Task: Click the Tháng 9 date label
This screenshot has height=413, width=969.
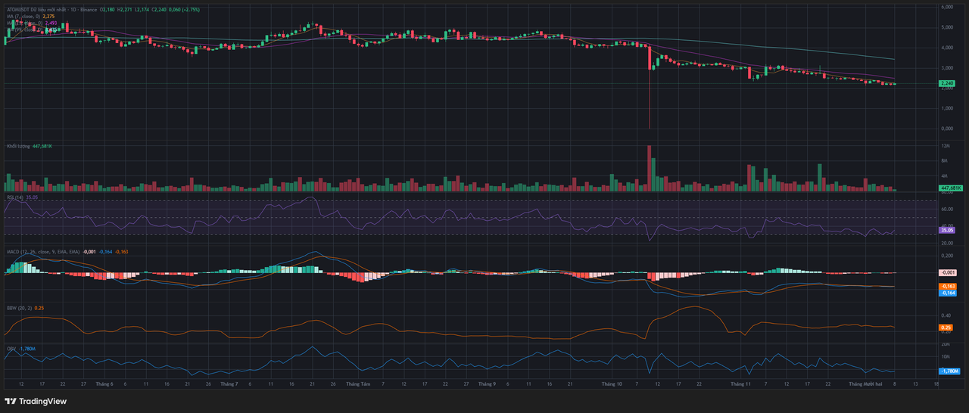Action: [486, 384]
